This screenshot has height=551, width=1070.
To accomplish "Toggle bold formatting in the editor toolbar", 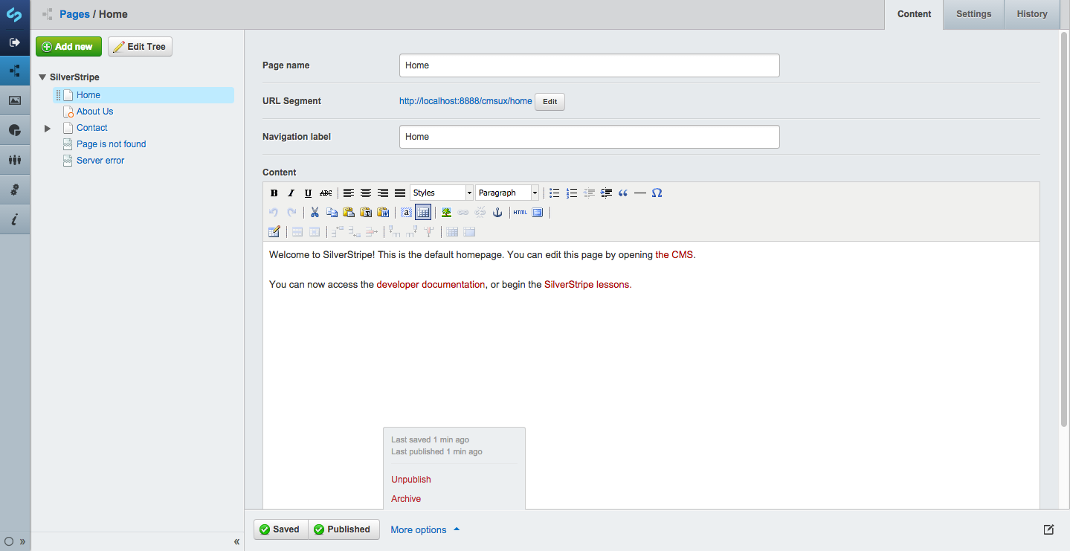I will coord(274,193).
